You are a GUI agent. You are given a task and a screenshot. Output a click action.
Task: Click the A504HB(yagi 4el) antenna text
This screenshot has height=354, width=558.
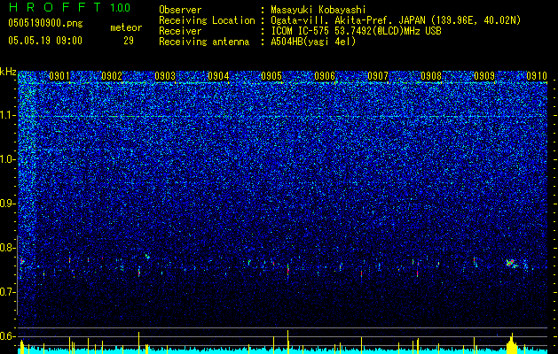[313, 42]
